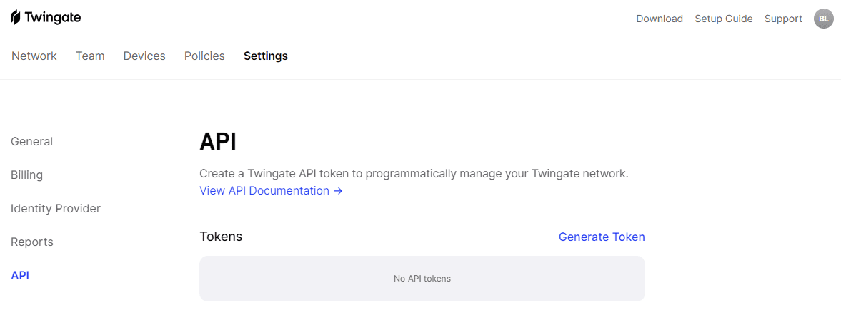Click the Tokens section heading
Screen dimensions: 841x320
pyautogui.click(x=221, y=237)
